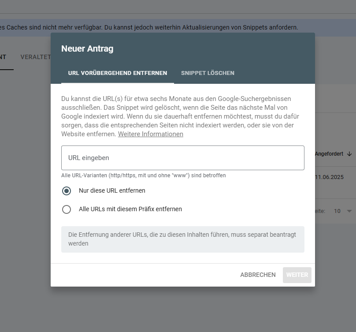
Task: Click the Neuer Antrag dialog title
Action: pos(87,48)
